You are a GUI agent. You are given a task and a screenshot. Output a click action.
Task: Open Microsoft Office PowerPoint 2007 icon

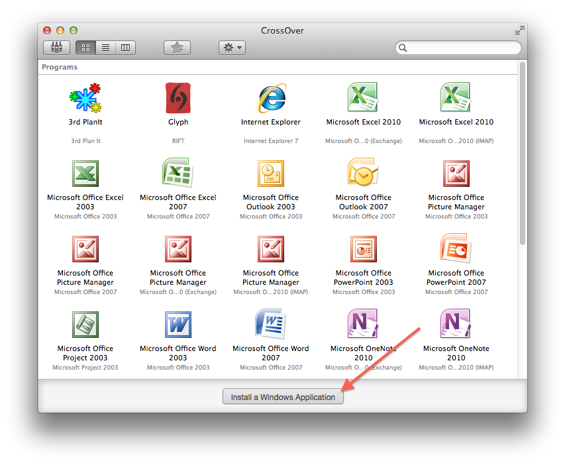[x=456, y=250]
